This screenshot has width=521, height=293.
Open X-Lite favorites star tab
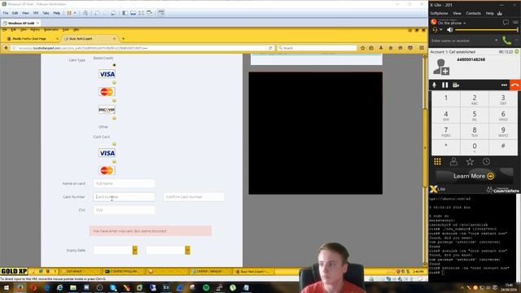coord(470,162)
